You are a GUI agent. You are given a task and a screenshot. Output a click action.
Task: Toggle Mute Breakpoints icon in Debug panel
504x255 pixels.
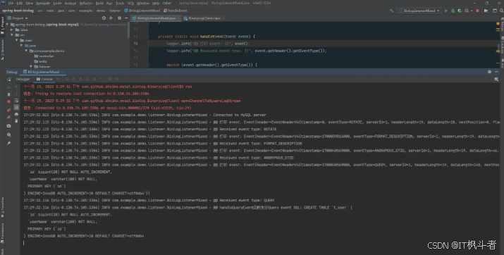tap(8, 117)
